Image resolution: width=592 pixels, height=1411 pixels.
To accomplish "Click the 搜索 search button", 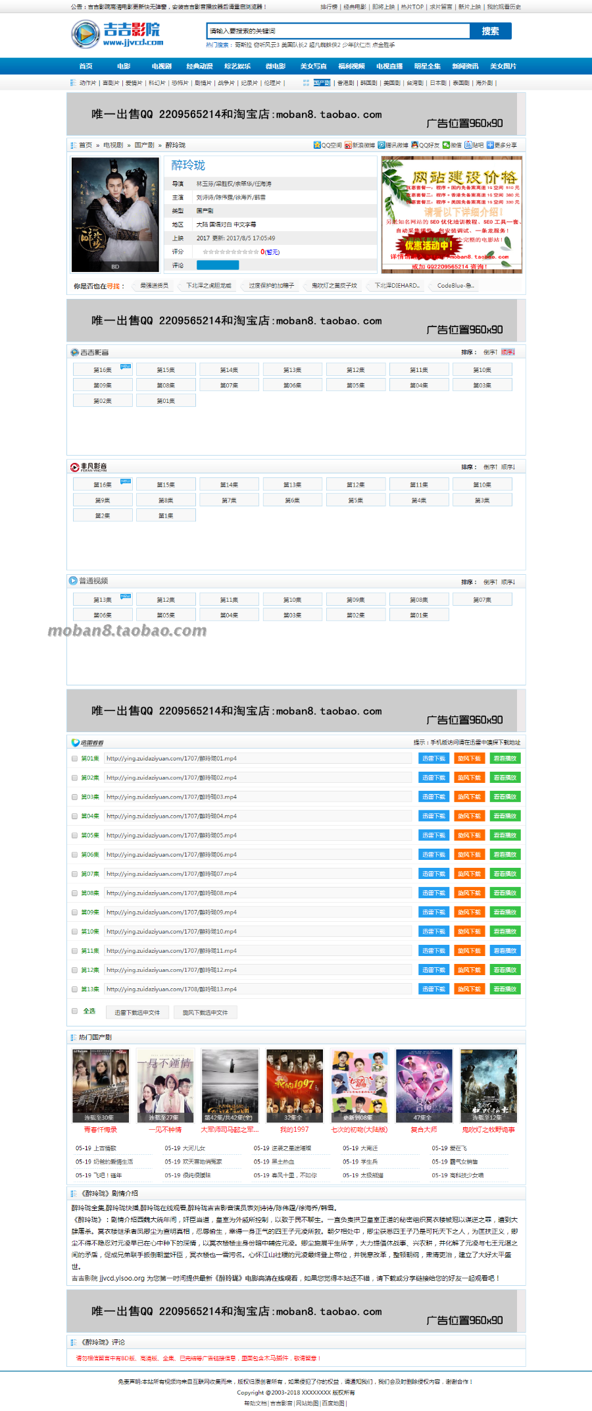I will click(491, 31).
